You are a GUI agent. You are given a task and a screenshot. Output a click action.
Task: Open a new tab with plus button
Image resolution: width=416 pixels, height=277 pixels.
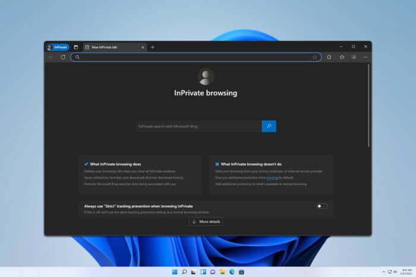[x=153, y=47]
